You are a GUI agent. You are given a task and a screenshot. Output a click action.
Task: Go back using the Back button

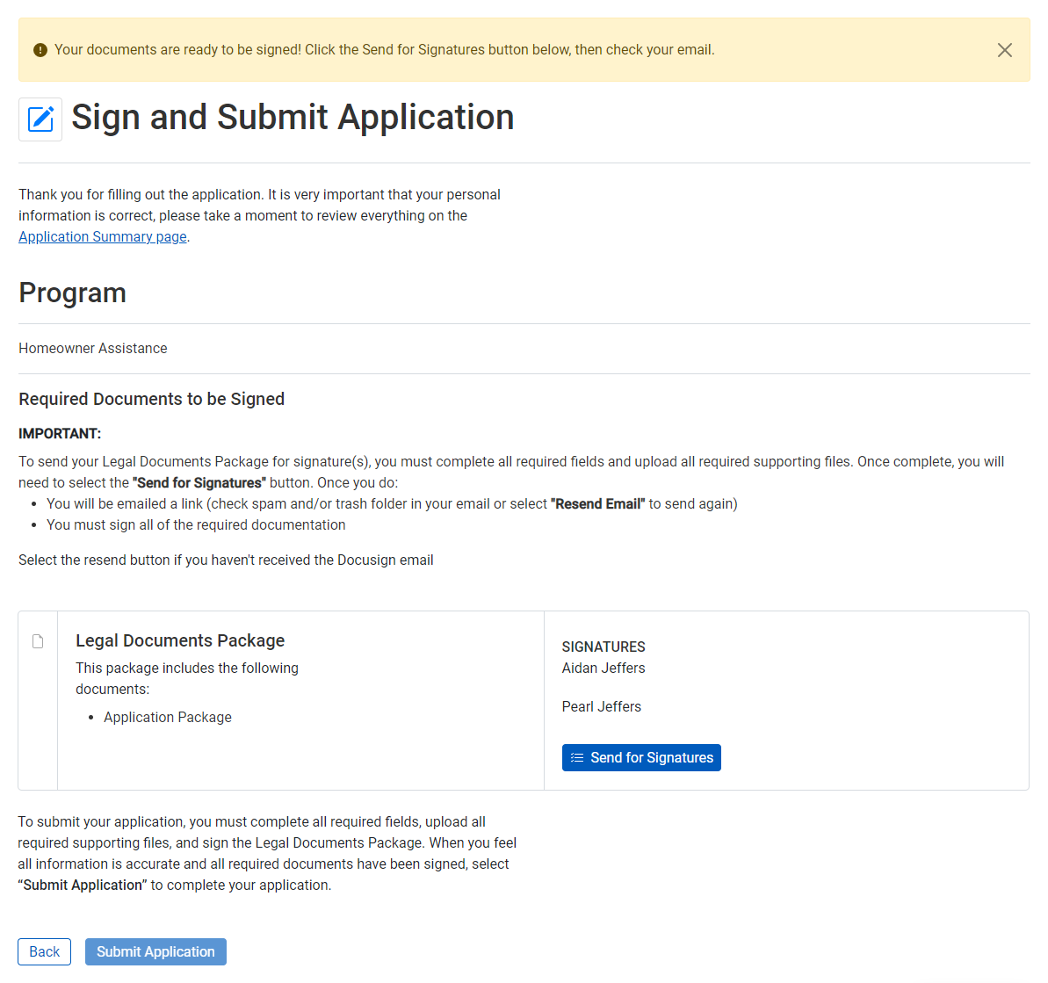tap(44, 951)
